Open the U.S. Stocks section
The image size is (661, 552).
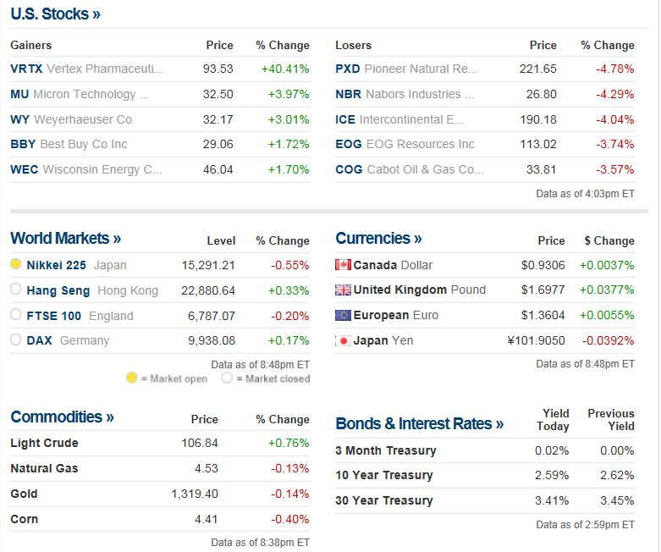(x=55, y=14)
